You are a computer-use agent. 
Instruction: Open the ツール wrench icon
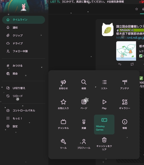[63, 142]
